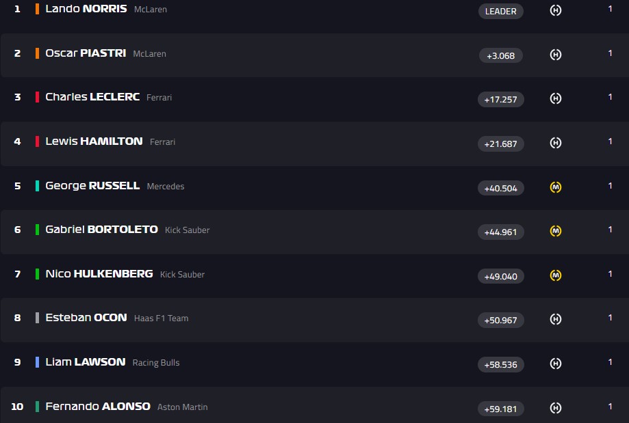The image size is (629, 423).
Task: Click the +40.504 gap badge
Action: (500, 188)
